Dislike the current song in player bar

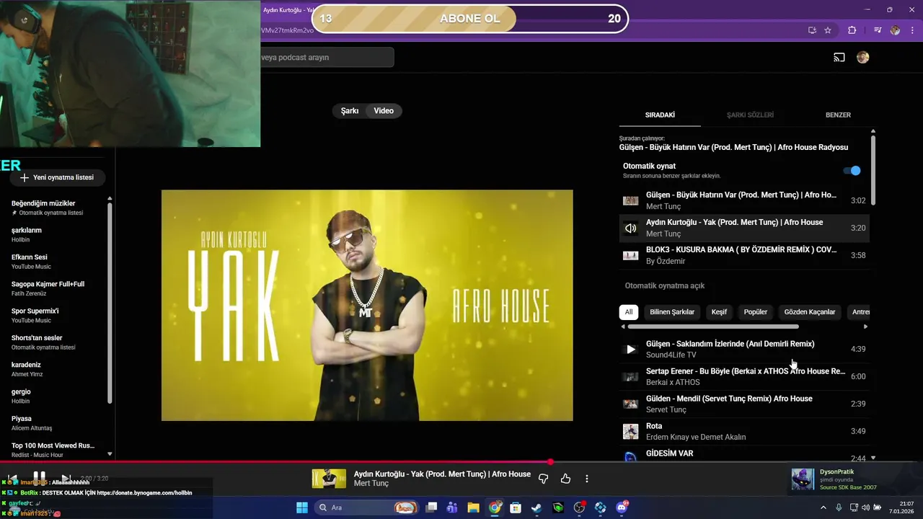544,479
